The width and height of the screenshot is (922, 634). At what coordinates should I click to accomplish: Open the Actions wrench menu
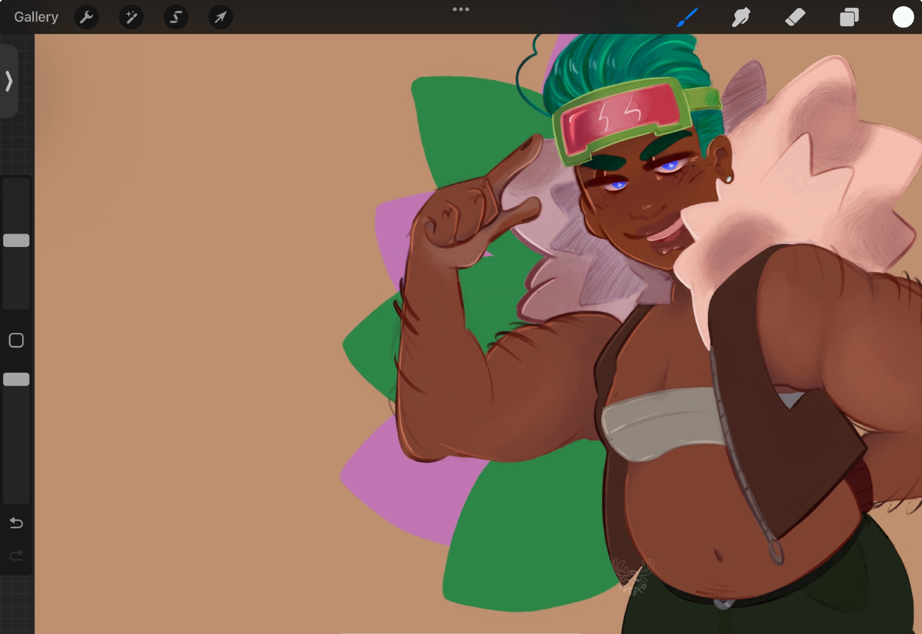click(86, 17)
